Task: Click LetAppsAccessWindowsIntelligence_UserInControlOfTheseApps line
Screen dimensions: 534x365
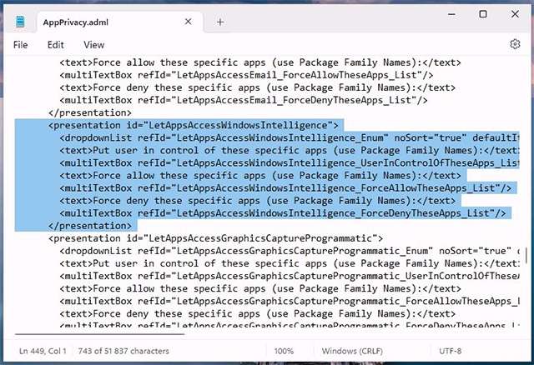Action: 290,163
